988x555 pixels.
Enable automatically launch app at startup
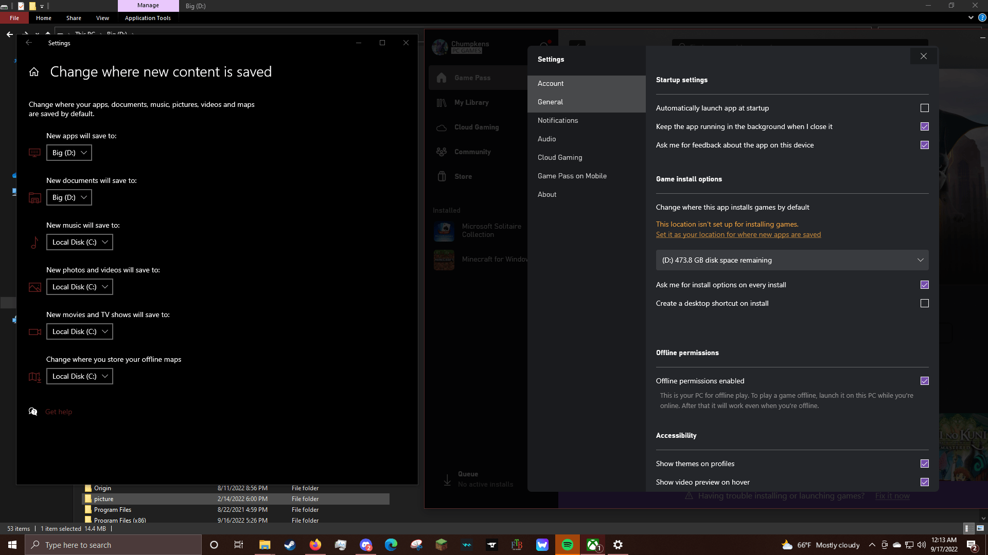(925, 108)
